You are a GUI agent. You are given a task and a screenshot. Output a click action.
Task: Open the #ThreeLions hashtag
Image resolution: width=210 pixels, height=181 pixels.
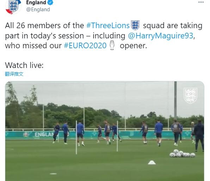tap(108, 25)
